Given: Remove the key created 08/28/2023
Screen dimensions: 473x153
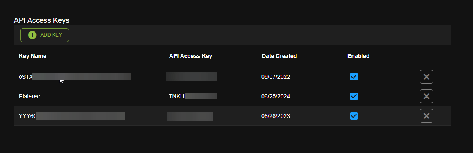Looking at the screenshot, I should pyautogui.click(x=426, y=116).
